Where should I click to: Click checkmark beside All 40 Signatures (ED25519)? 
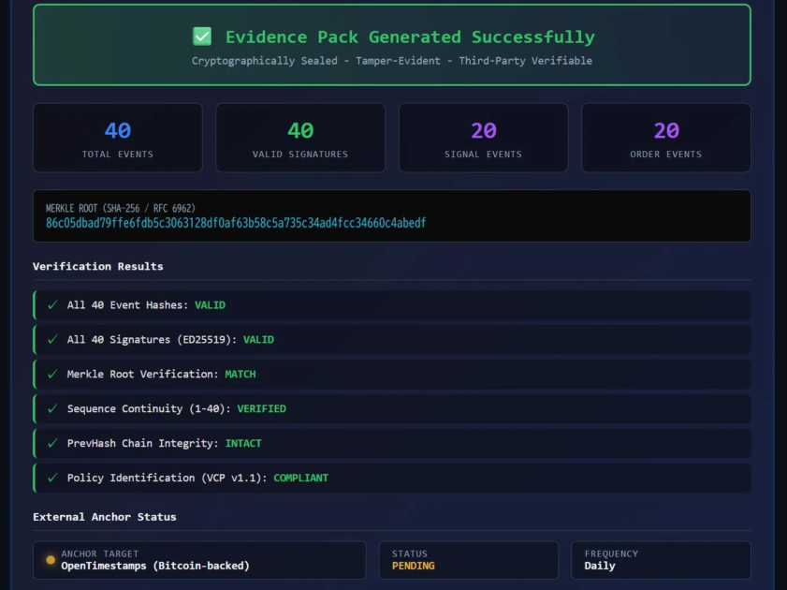click(x=52, y=340)
